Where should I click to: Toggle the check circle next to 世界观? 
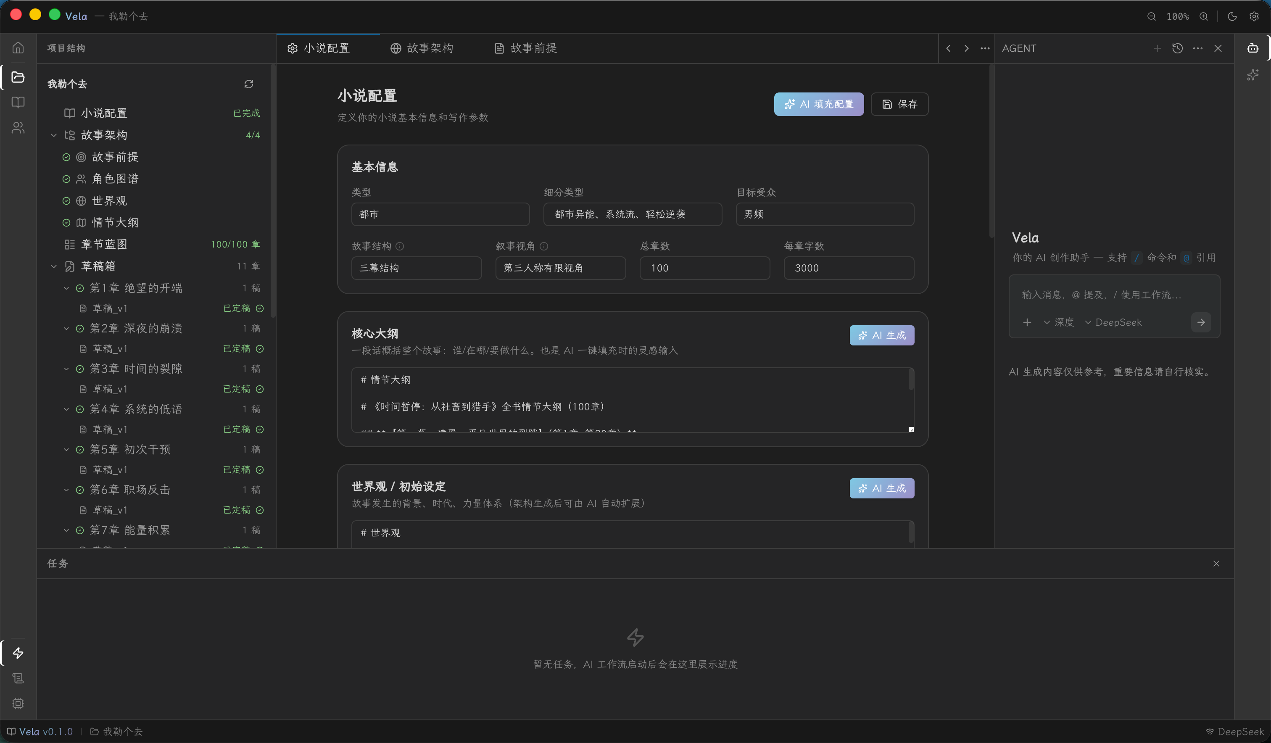click(x=66, y=200)
